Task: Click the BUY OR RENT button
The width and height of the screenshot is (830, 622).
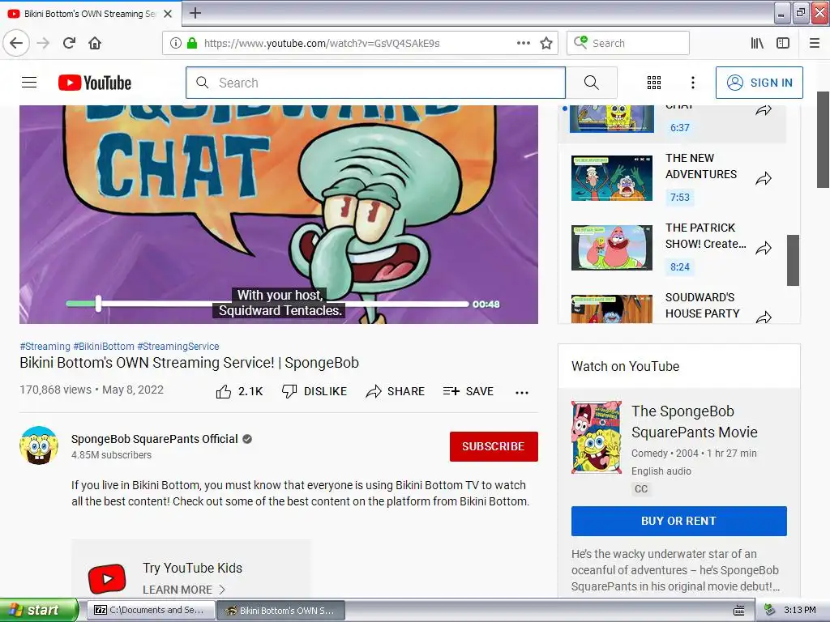Action: tap(679, 521)
